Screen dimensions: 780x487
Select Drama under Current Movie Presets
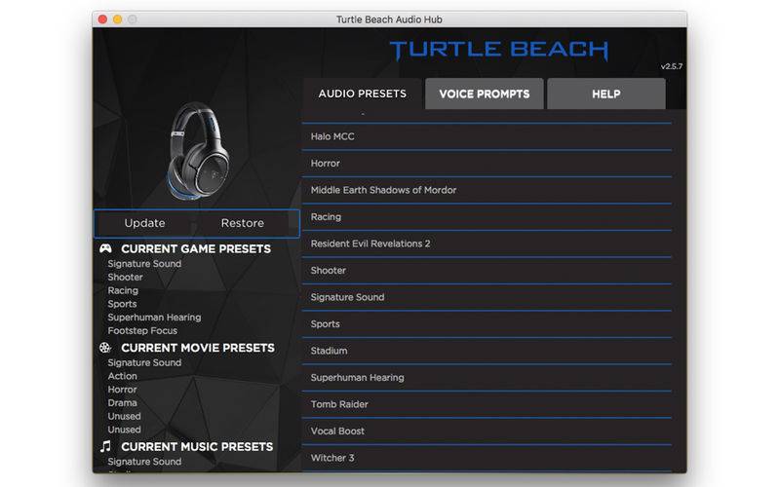(x=123, y=403)
